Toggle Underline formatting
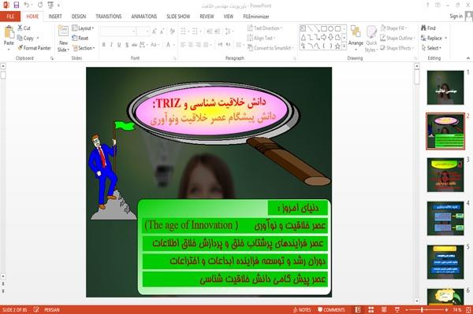 point(119,45)
